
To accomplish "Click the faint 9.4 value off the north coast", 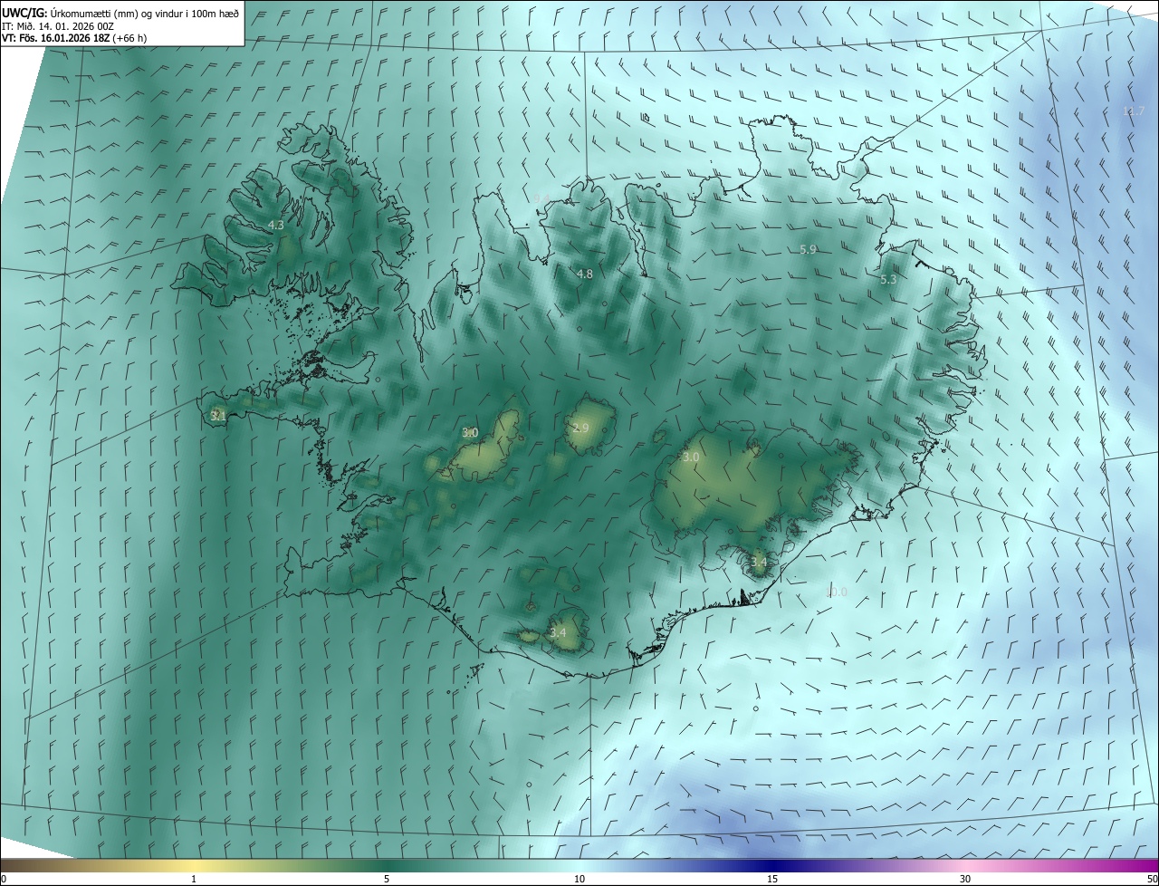I will [541, 198].
